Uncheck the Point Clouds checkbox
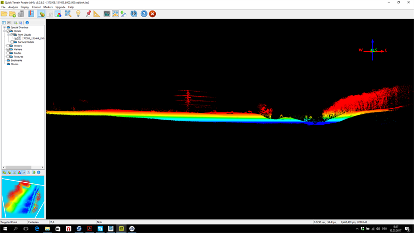 pos(12,35)
